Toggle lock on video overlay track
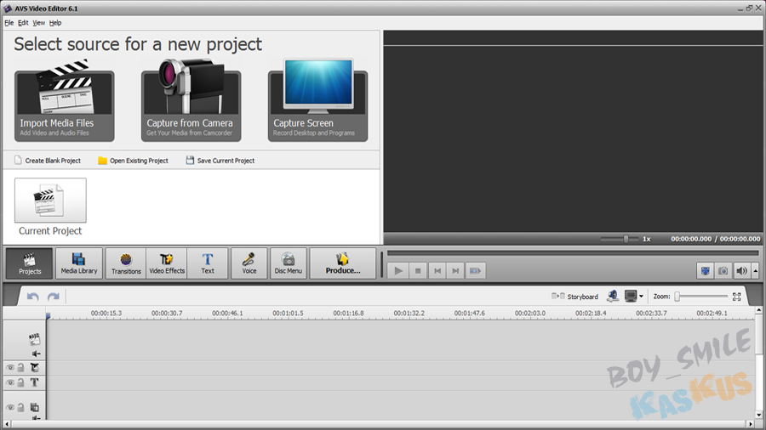Viewport: 766px width, 430px height. click(x=21, y=407)
